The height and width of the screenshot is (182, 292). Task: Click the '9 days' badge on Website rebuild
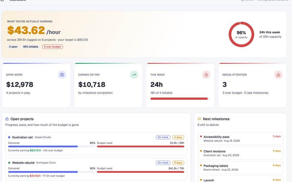[178, 163]
